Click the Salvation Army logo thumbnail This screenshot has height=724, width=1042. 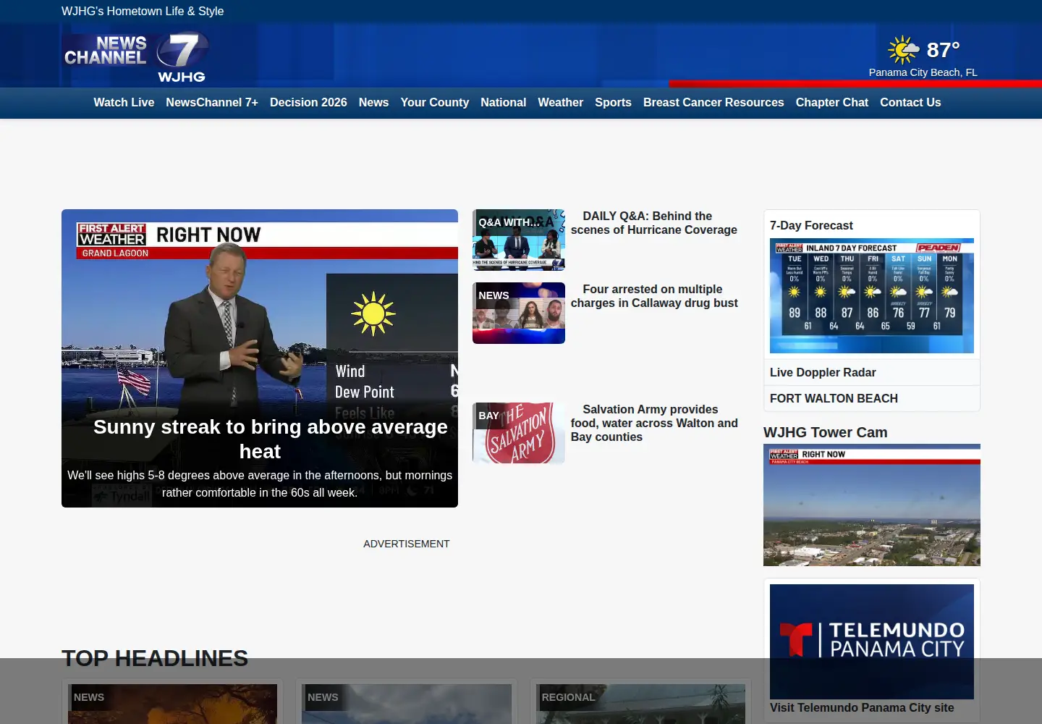pos(519,433)
